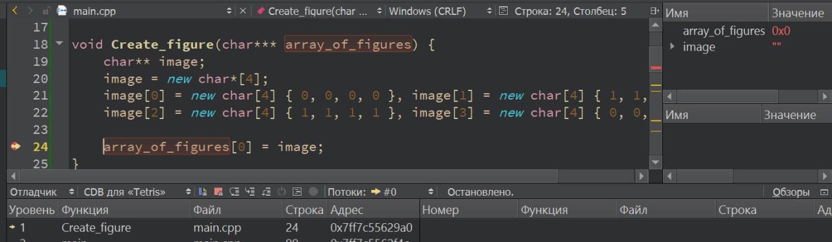Image resolution: width=832 pixels, height=242 pixels.
Task: Click the pink symbol icon before Create_figure
Action: click(x=261, y=11)
